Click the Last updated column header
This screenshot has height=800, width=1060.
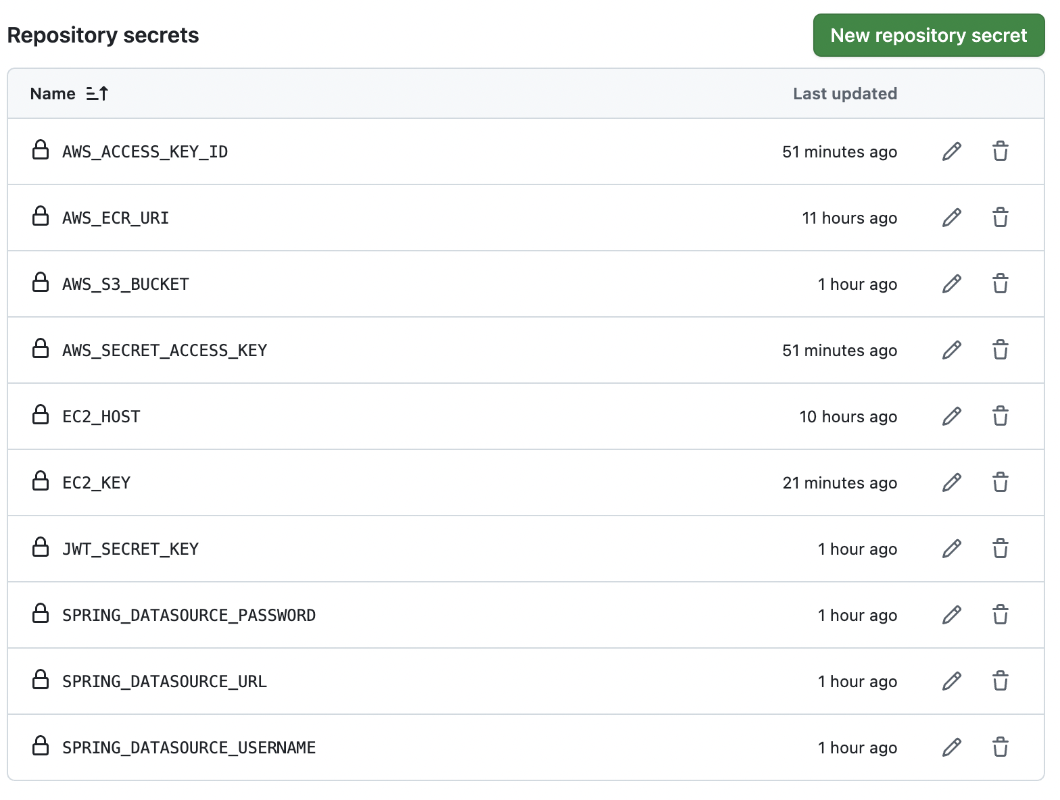pyautogui.click(x=845, y=94)
